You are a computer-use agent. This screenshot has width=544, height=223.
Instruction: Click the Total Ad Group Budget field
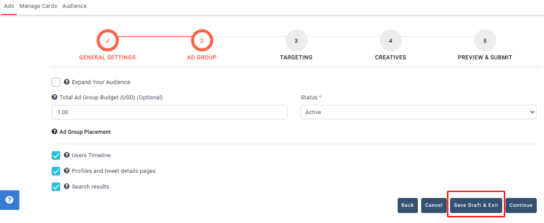pyautogui.click(x=169, y=112)
